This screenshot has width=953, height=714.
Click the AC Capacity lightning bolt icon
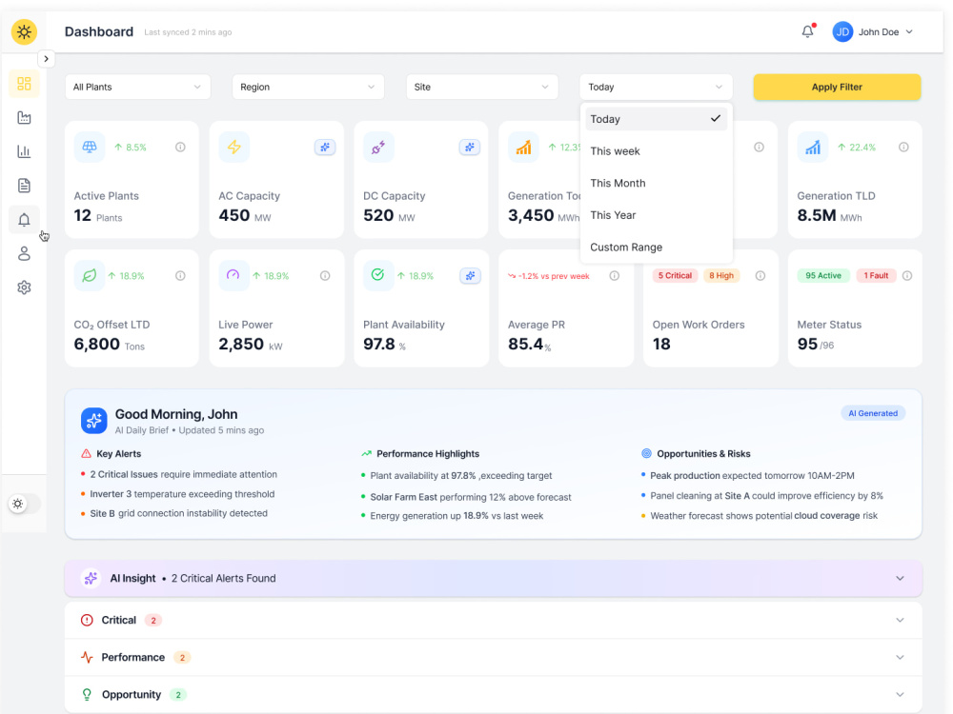pos(234,147)
